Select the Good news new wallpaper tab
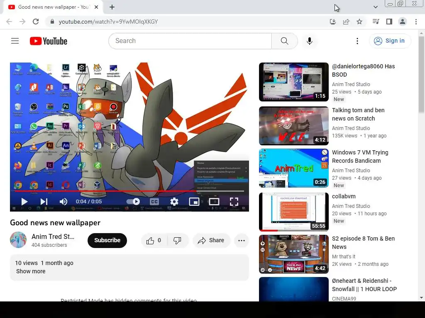Viewport: 425px width, 318px height. 54,7
